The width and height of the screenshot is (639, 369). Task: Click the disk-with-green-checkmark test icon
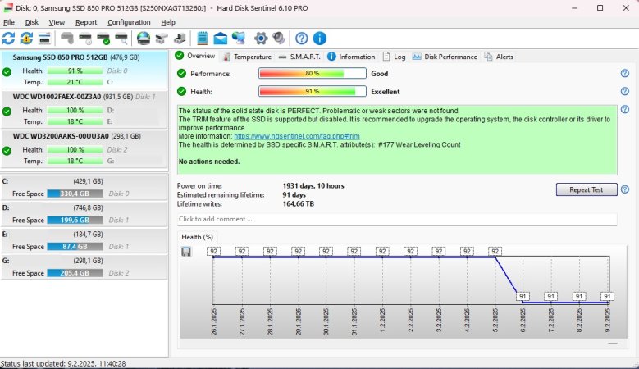coord(103,39)
